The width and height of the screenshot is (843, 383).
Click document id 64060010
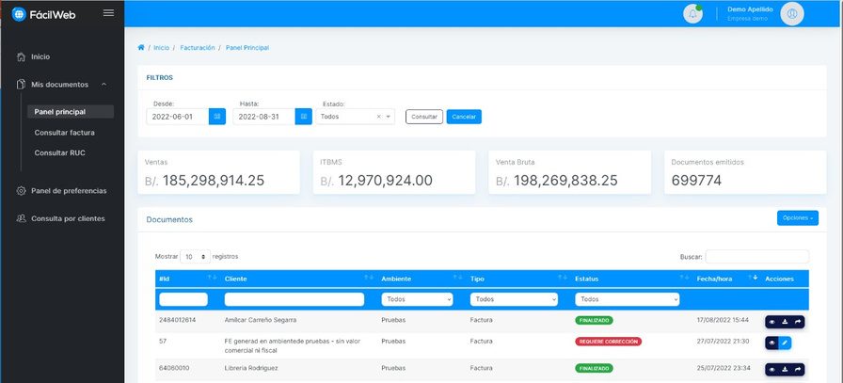174,369
